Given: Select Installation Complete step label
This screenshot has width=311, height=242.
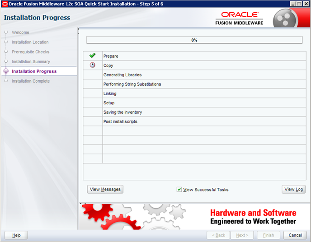Looking at the screenshot, I should click(31, 81).
